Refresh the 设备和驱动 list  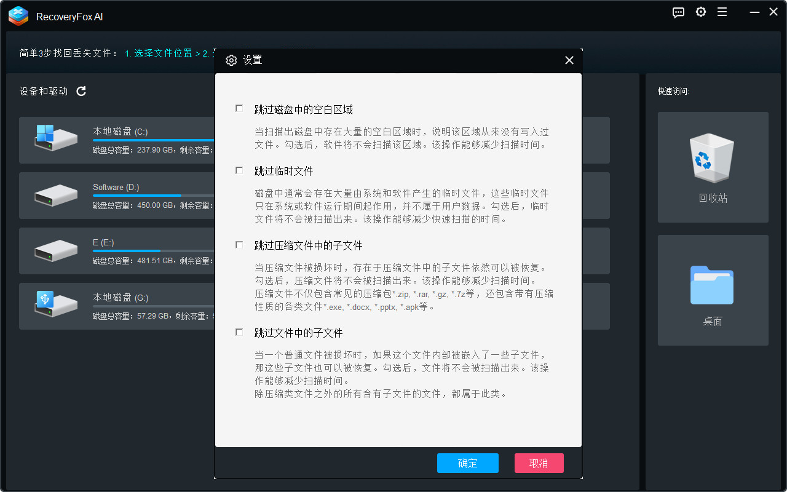click(x=81, y=90)
